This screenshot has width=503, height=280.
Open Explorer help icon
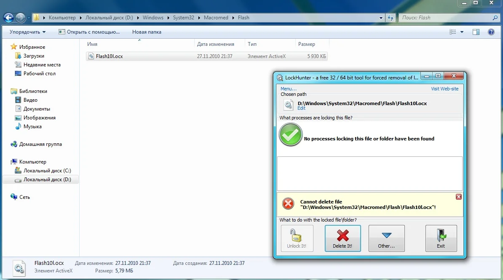491,32
